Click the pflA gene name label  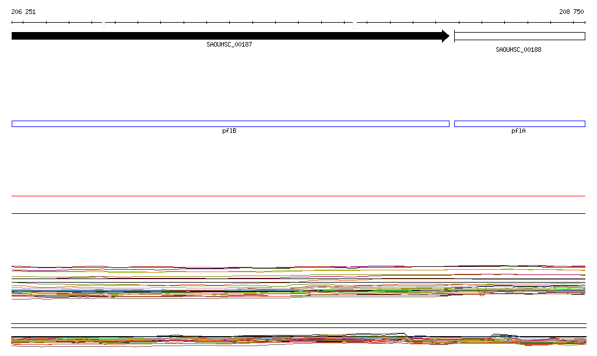point(518,131)
